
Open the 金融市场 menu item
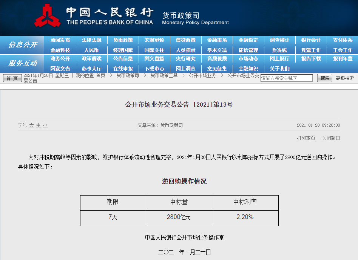[x=217, y=40]
